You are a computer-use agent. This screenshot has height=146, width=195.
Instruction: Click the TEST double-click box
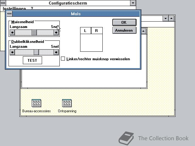pyautogui.click(x=33, y=60)
